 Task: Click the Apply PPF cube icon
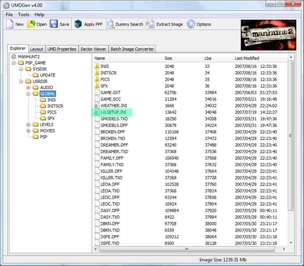[78, 24]
